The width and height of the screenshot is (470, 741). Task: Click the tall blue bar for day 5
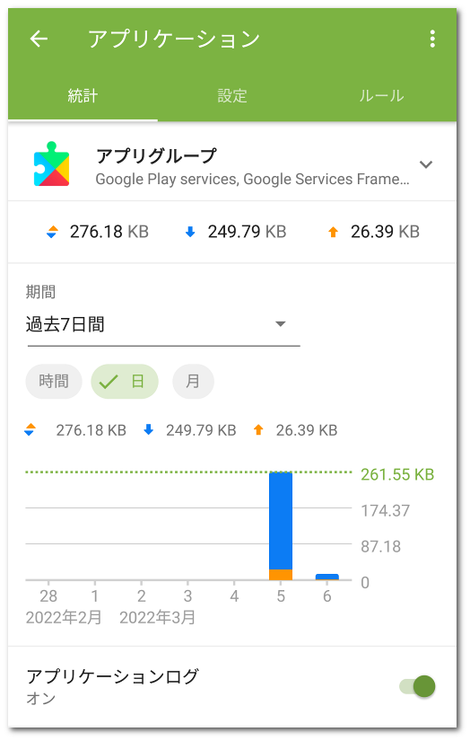pyautogui.click(x=281, y=521)
